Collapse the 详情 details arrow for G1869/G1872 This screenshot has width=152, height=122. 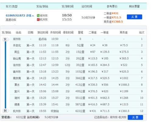(x=33, y=16)
